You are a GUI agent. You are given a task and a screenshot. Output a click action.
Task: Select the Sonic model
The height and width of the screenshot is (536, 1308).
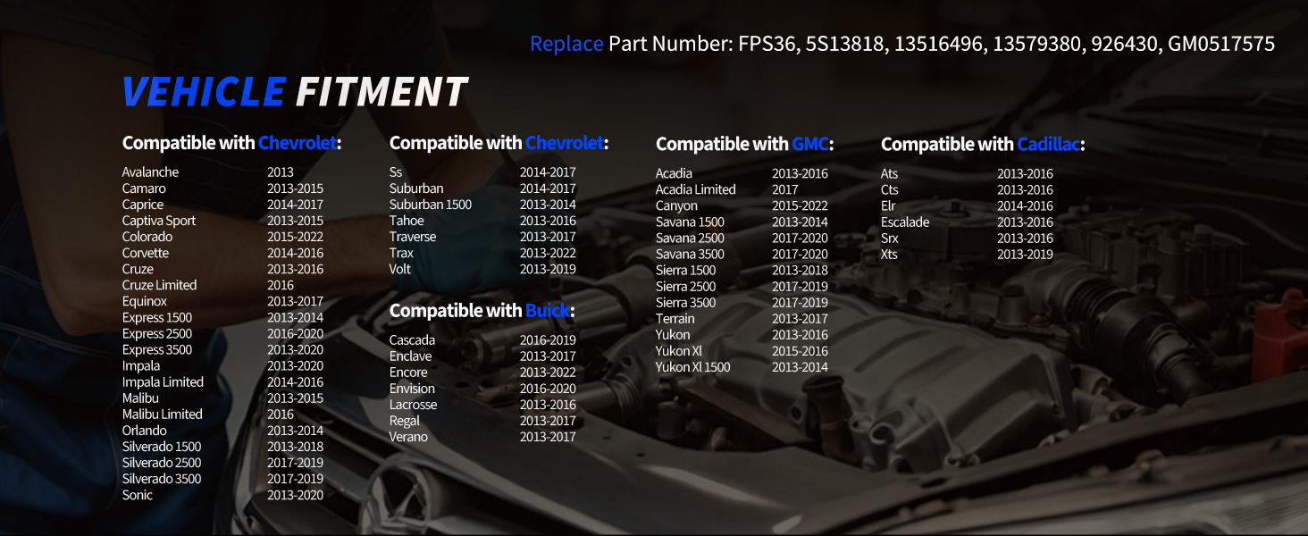coord(138,494)
